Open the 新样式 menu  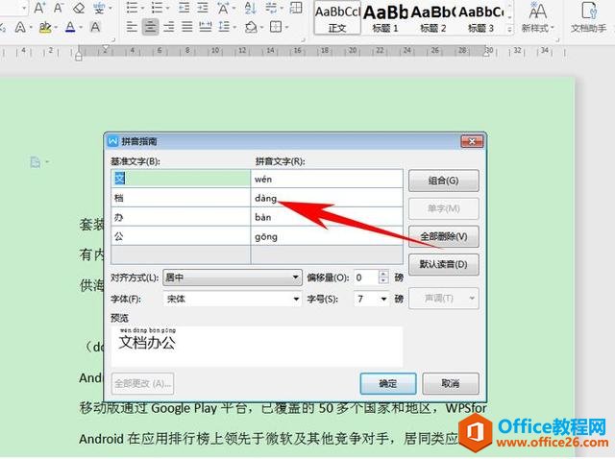click(538, 17)
